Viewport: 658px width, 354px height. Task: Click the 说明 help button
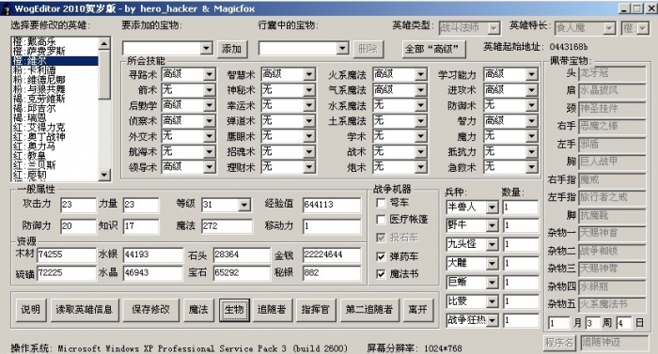coord(31,310)
